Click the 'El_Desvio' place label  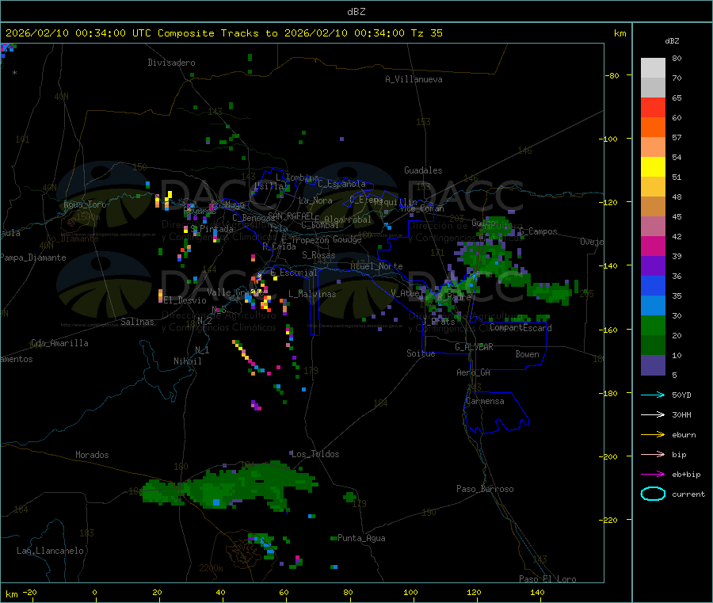click(x=185, y=300)
